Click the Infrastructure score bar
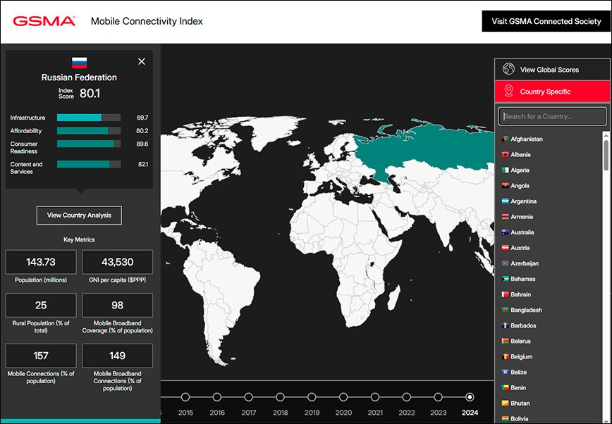The width and height of the screenshot is (612, 424). click(89, 118)
